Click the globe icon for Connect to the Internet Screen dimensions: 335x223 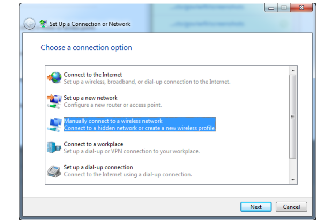pos(54,77)
